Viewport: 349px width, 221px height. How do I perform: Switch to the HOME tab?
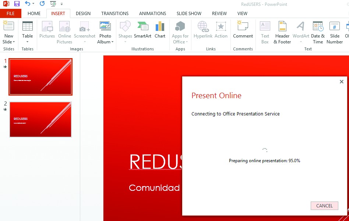tap(34, 14)
